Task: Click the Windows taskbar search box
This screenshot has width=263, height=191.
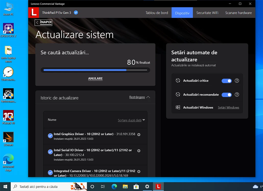Action: (x=49, y=186)
